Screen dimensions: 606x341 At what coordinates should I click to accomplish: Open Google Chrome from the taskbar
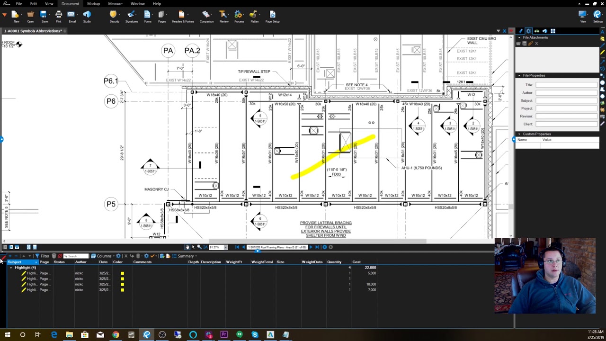(x=116, y=334)
